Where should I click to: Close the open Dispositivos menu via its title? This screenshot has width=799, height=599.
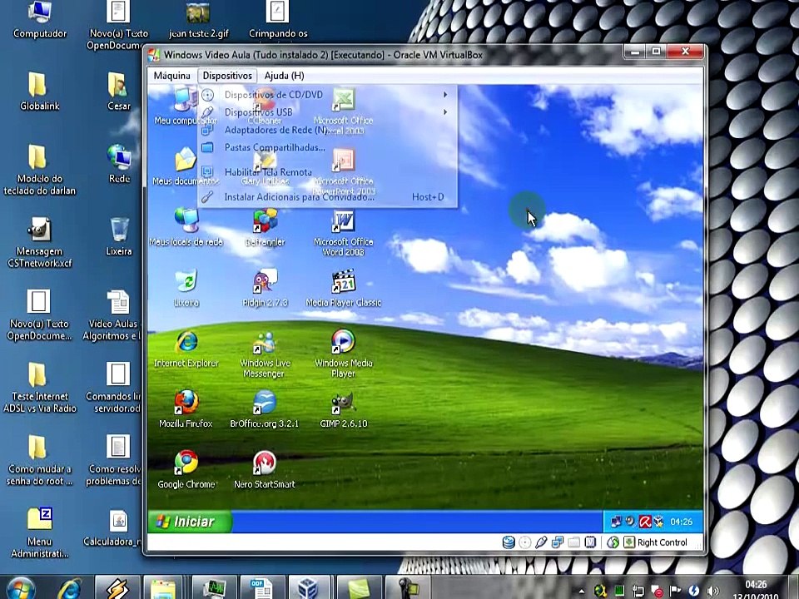(x=227, y=76)
